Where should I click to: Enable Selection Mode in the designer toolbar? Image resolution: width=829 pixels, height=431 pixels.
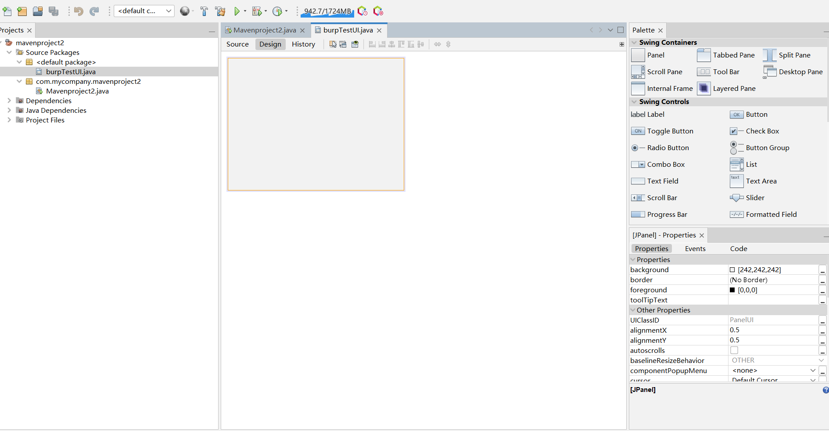click(332, 44)
